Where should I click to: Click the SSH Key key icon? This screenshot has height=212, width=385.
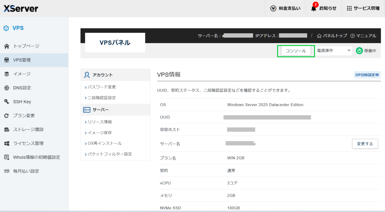(x=7, y=102)
